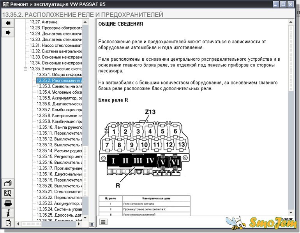Open 13.35.20 Выключатель entry
This screenshot has width=300, height=233.
(x=59, y=186)
